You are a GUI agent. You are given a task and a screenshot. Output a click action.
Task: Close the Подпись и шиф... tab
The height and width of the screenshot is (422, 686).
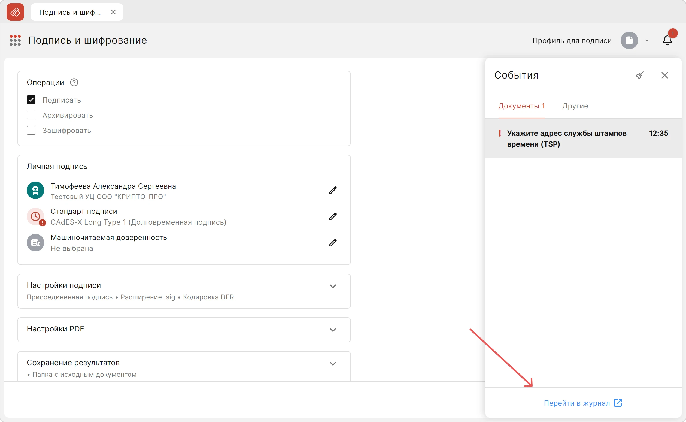click(x=113, y=12)
